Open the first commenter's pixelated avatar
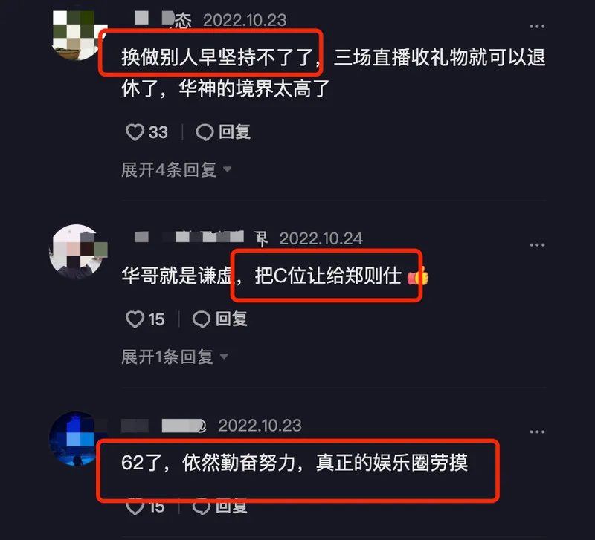This screenshot has height=540, width=595. (x=78, y=35)
